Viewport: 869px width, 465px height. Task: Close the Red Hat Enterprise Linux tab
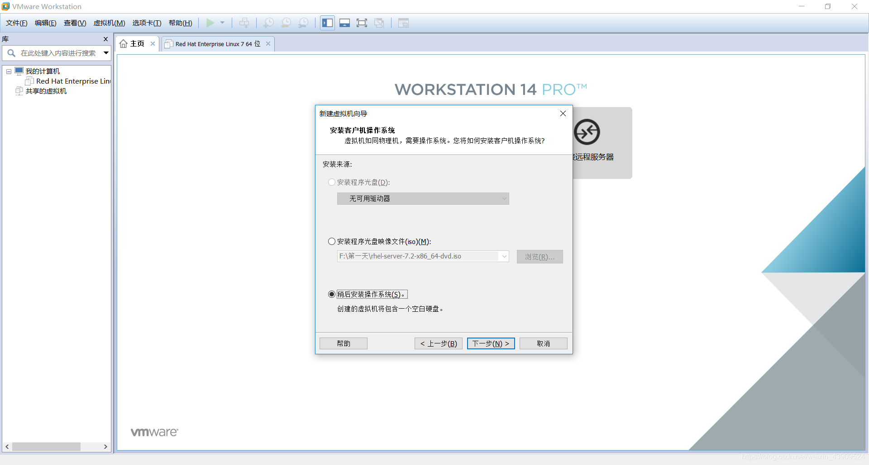click(x=268, y=44)
